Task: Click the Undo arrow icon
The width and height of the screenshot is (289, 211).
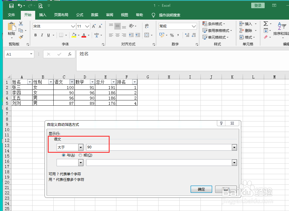Action: [x=20, y=6]
